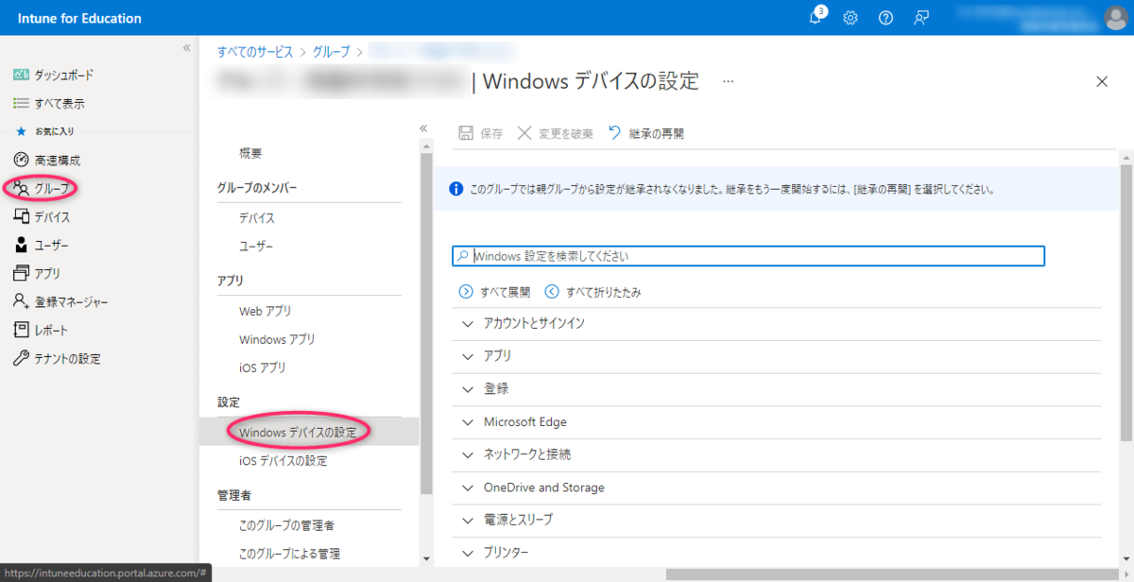Open the more options ellipsis by title
The height and width of the screenshot is (582, 1134).
[x=728, y=81]
